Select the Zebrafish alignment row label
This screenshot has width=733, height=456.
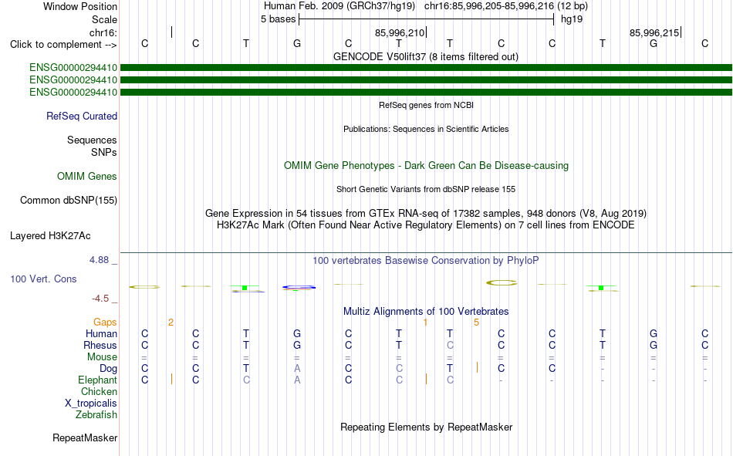96,415
